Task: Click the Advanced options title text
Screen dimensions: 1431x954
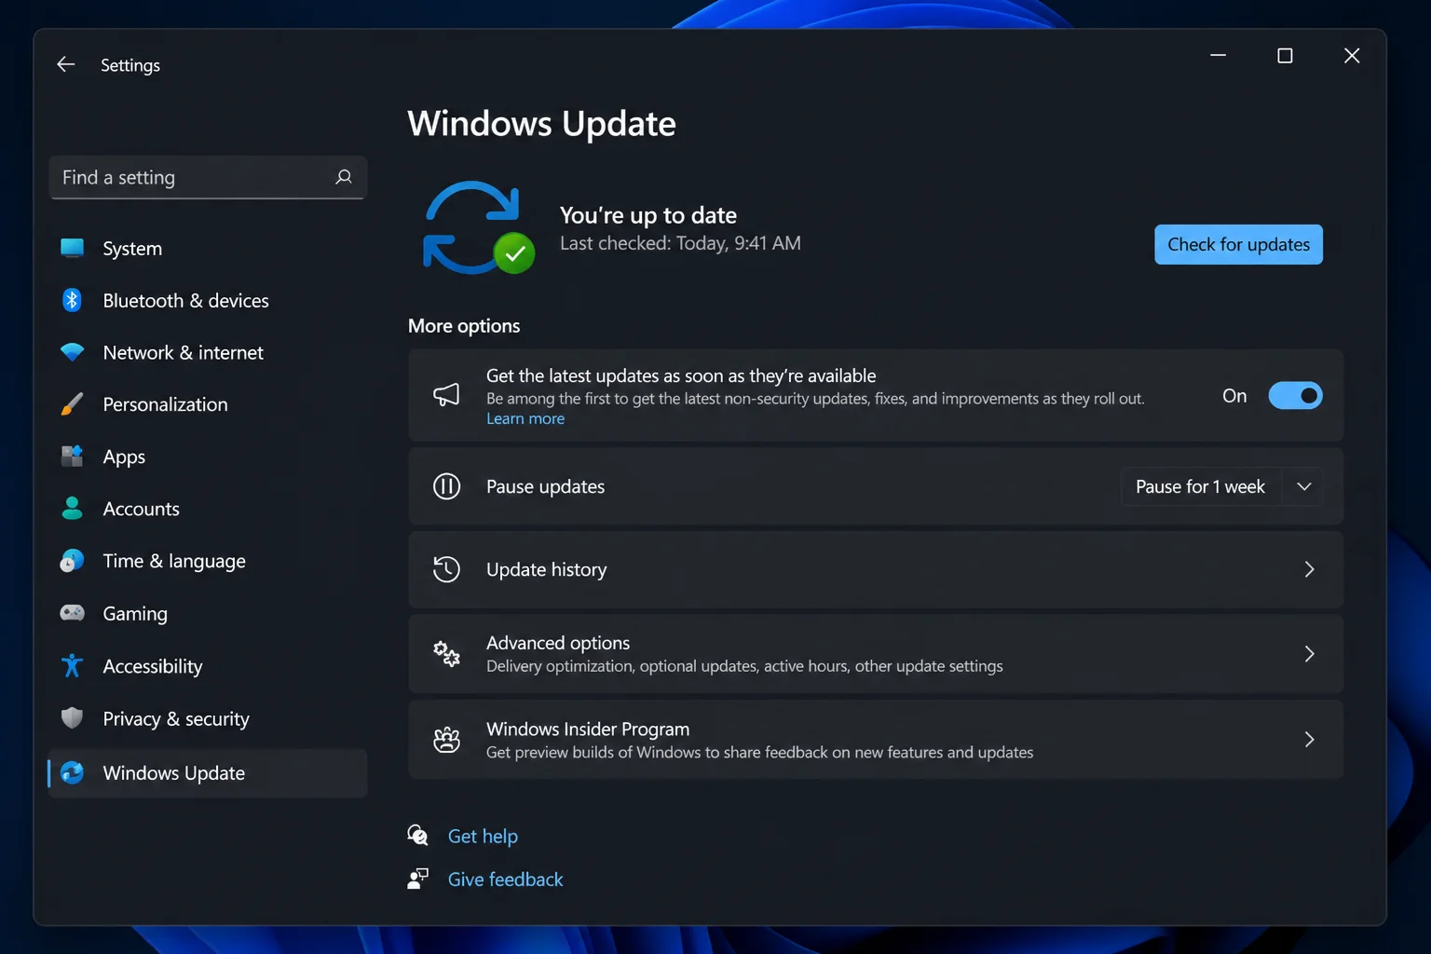Action: tap(558, 643)
